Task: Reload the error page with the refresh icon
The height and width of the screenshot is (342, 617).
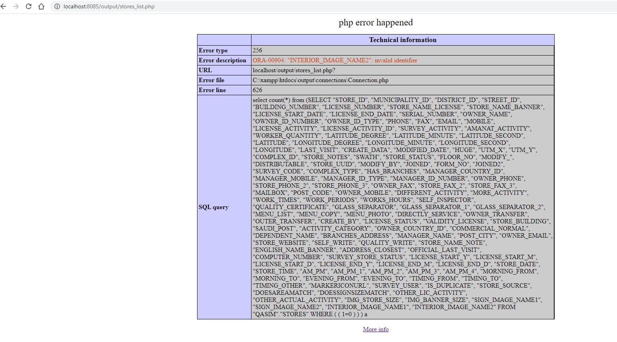Action: [x=28, y=6]
